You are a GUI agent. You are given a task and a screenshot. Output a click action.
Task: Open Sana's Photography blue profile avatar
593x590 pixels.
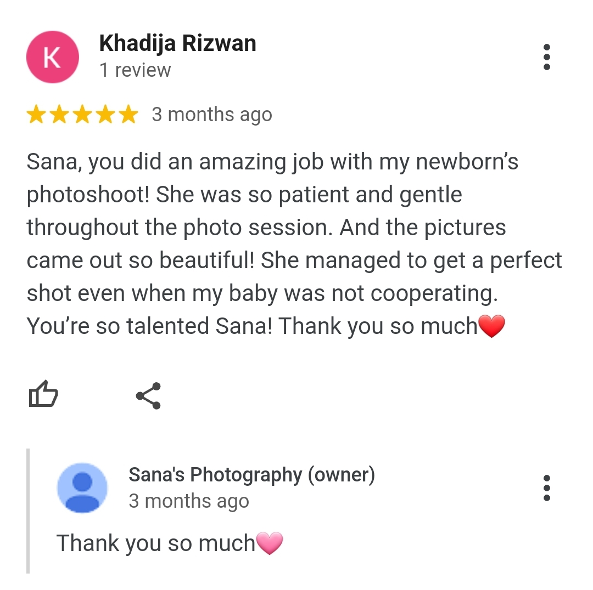tap(82, 488)
